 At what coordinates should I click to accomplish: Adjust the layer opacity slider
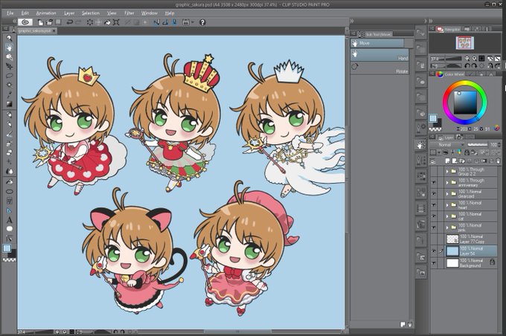[477, 145]
